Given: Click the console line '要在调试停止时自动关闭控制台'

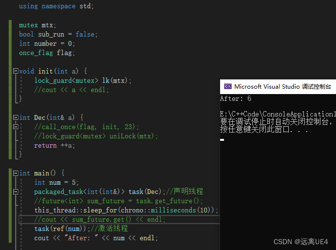Looking at the screenshot, I should pos(276,121).
